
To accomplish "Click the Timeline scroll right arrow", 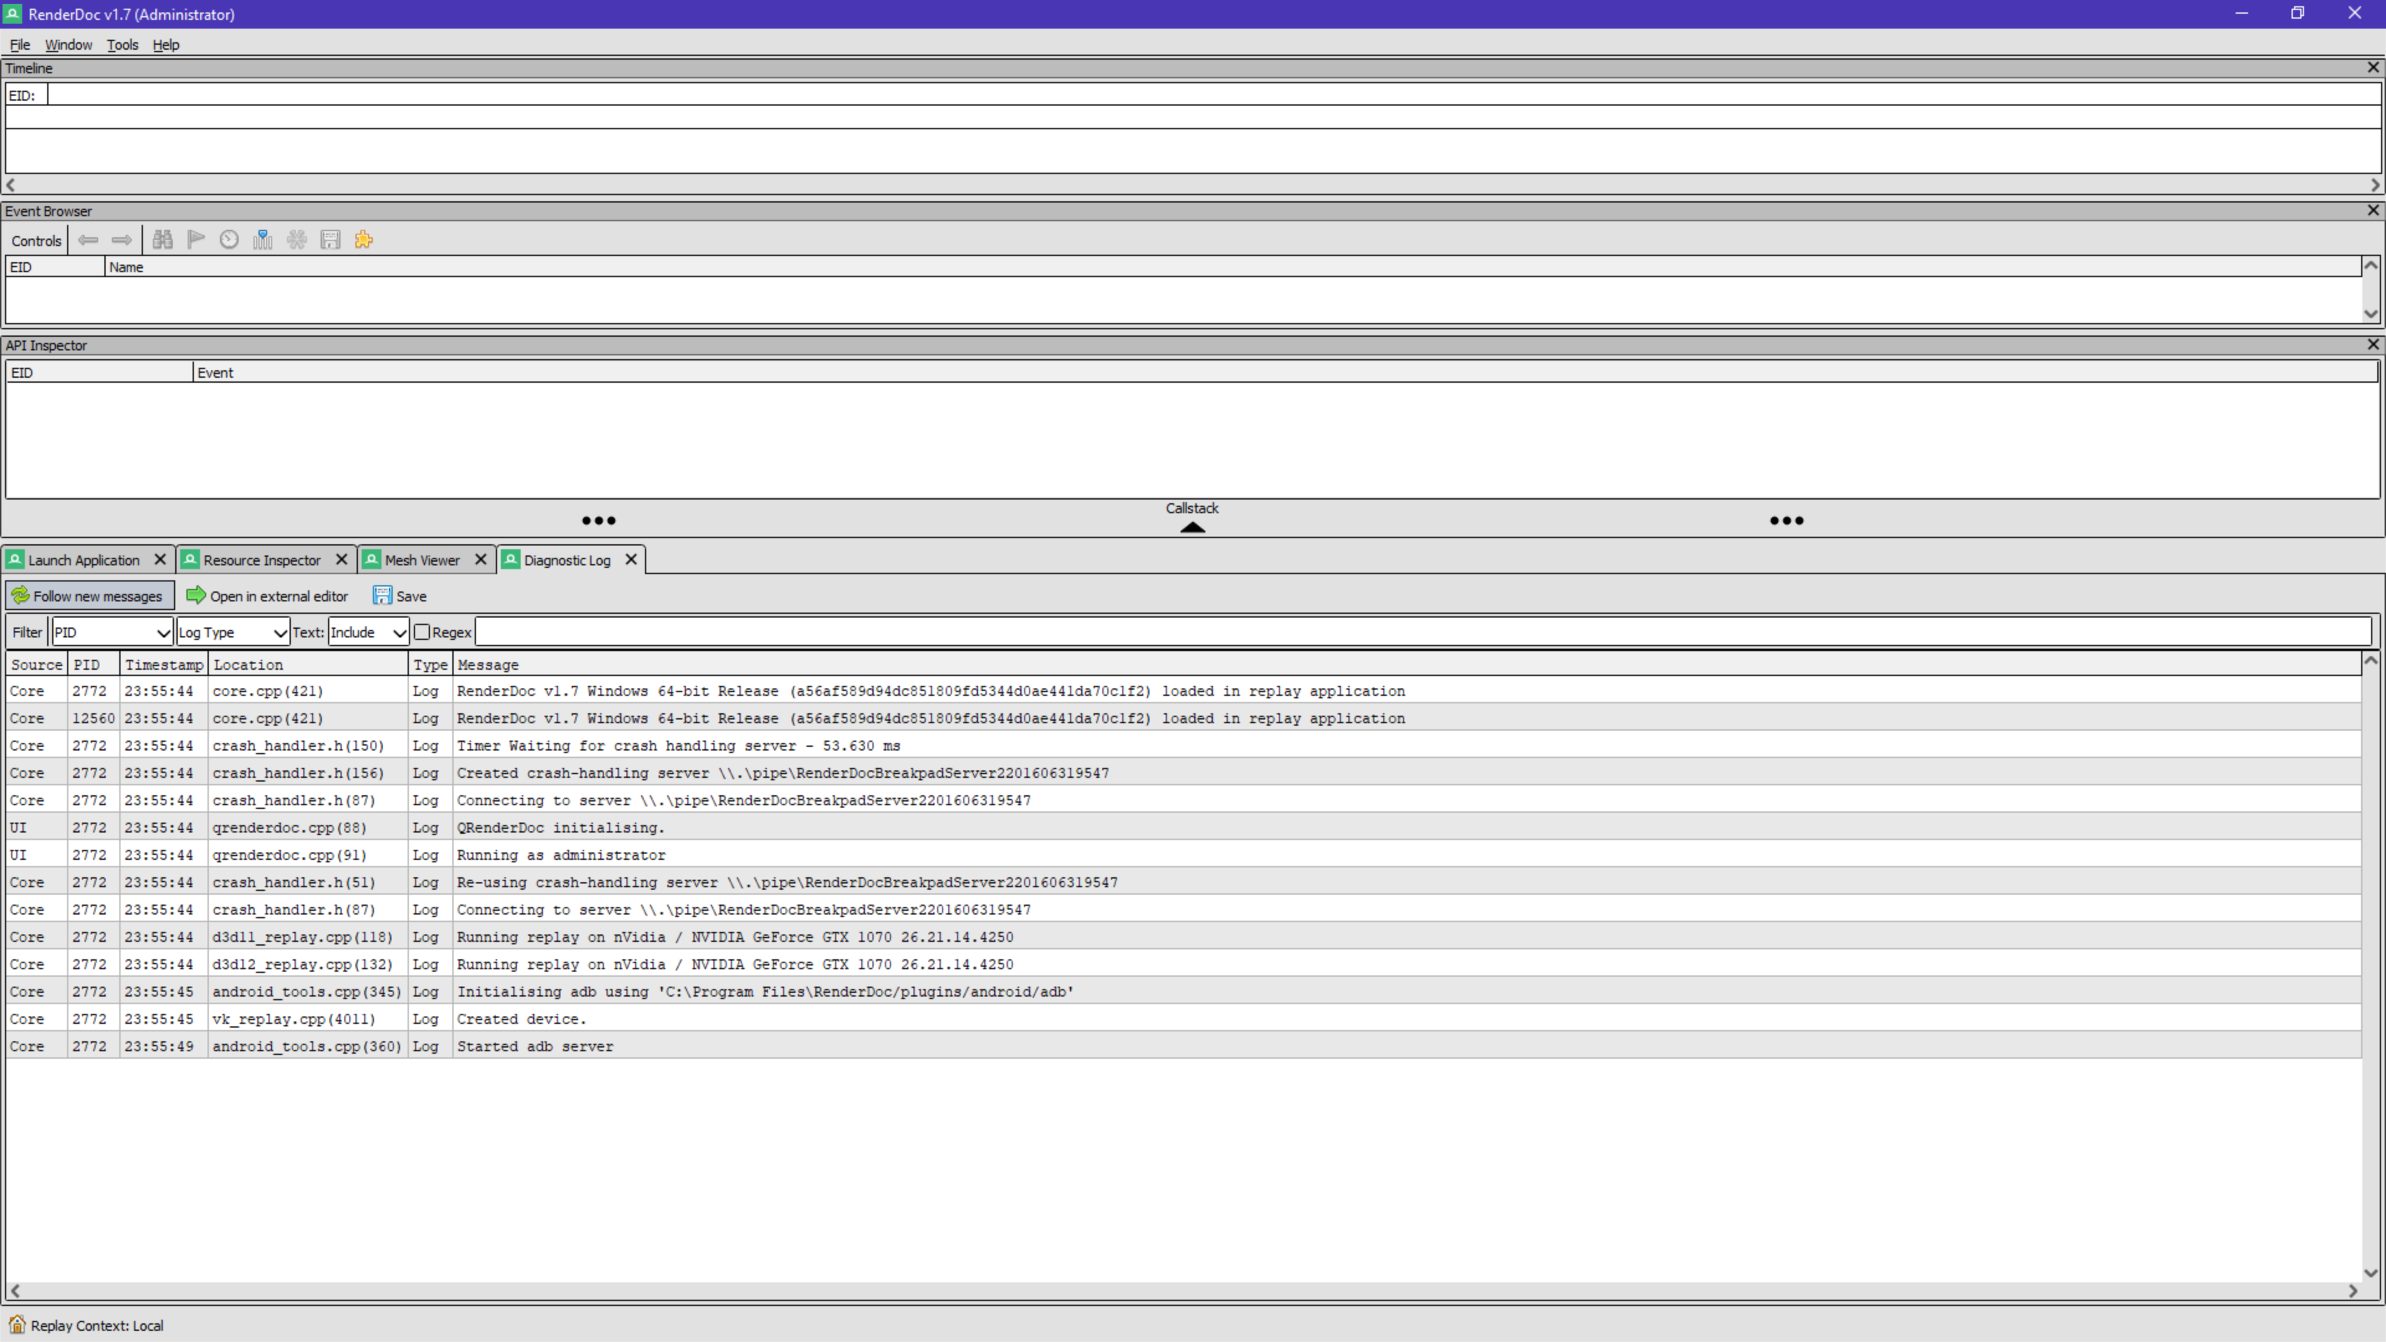I will click(x=2374, y=185).
